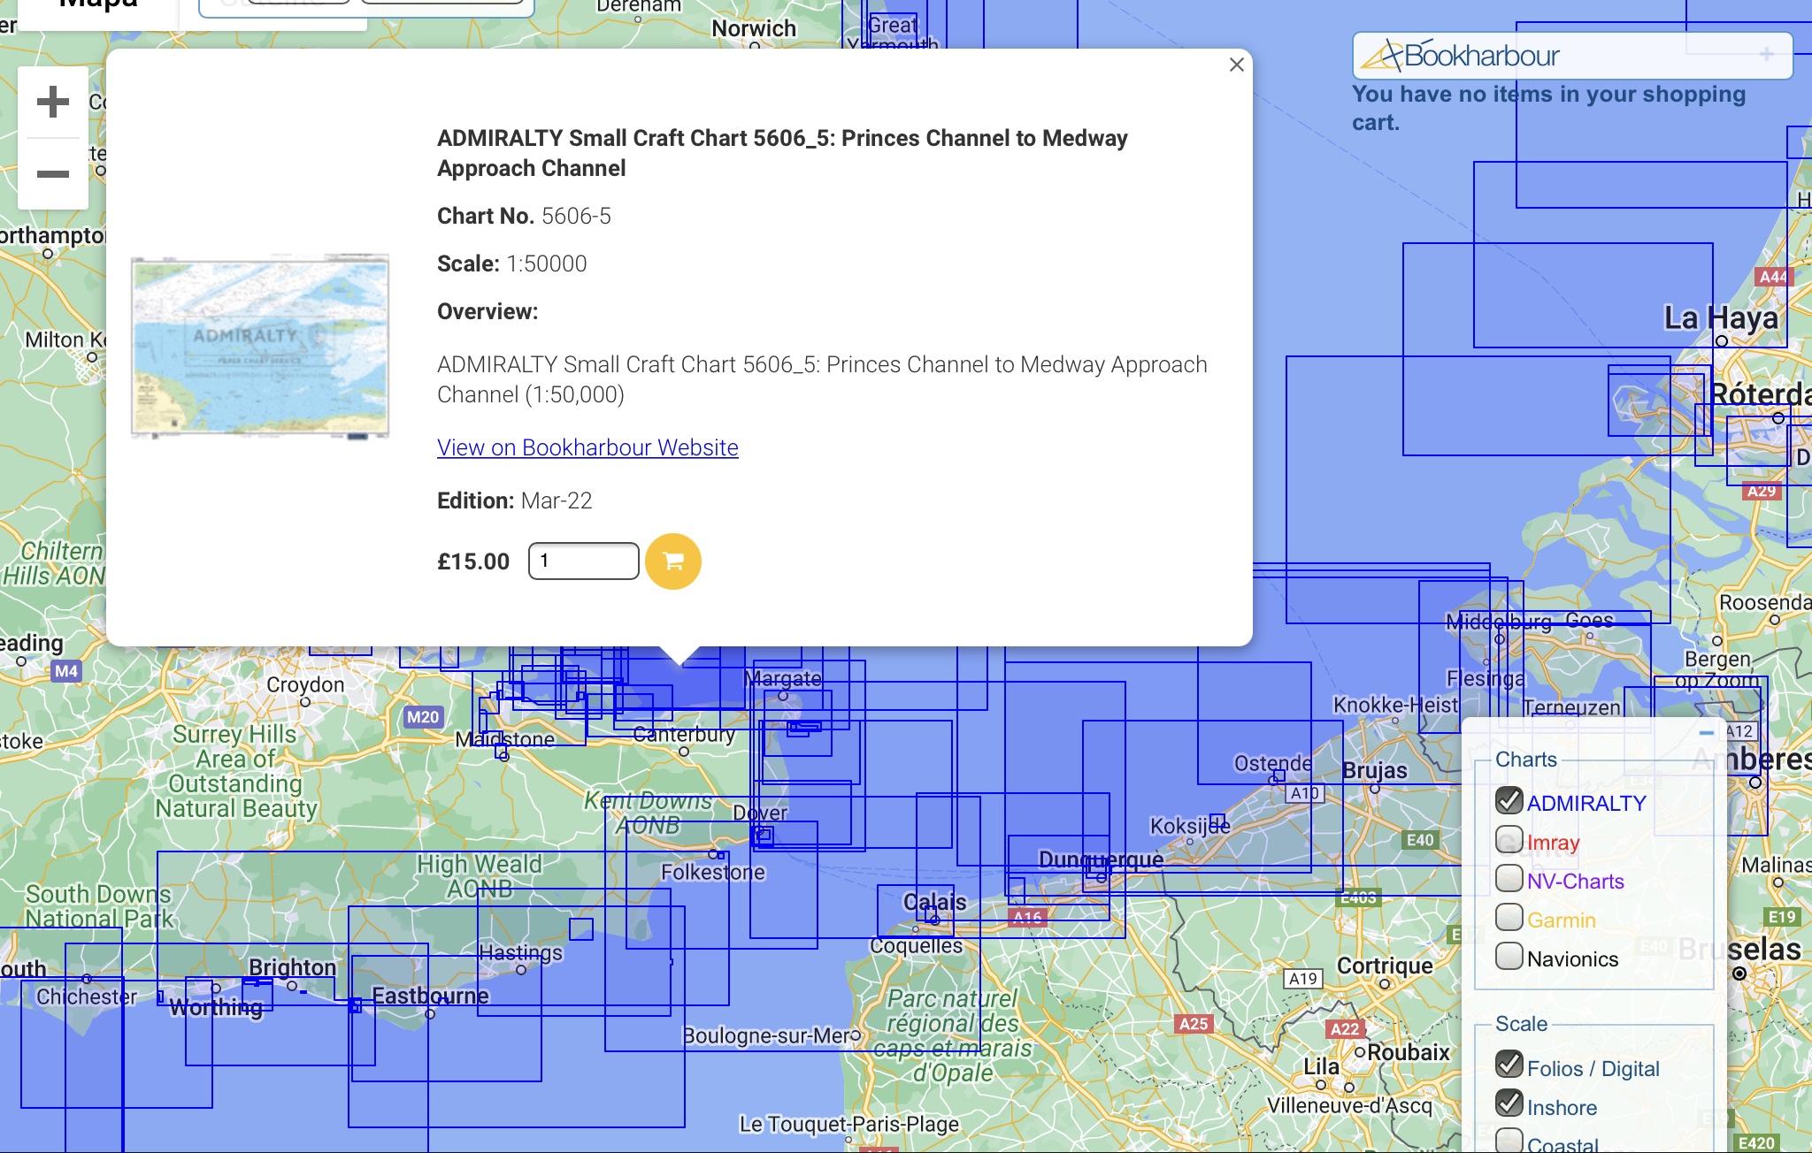Image resolution: width=1812 pixels, height=1153 pixels.
Task: Uncheck the Inshore scale filter
Action: 1509,1104
